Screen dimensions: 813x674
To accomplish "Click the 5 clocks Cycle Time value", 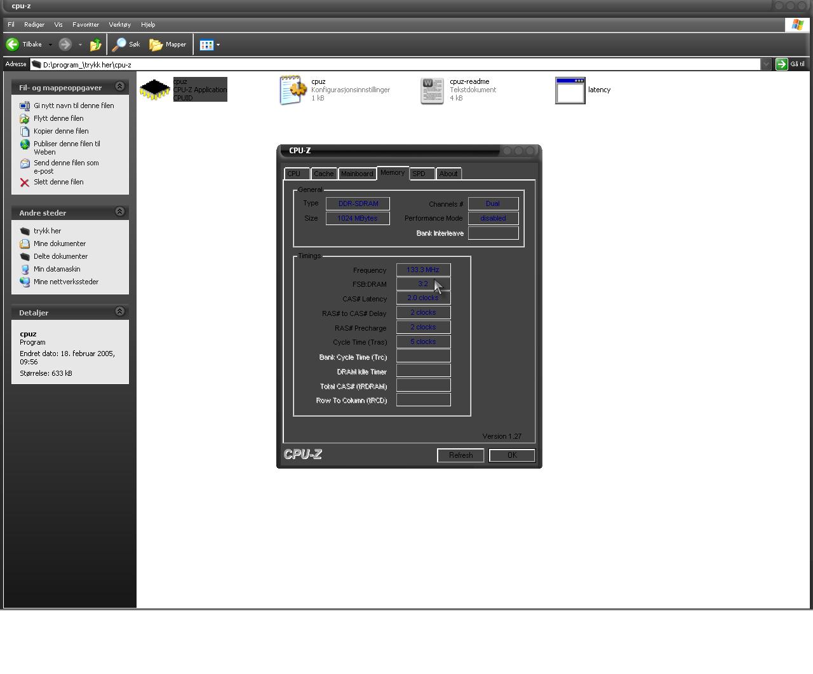I will (x=423, y=341).
